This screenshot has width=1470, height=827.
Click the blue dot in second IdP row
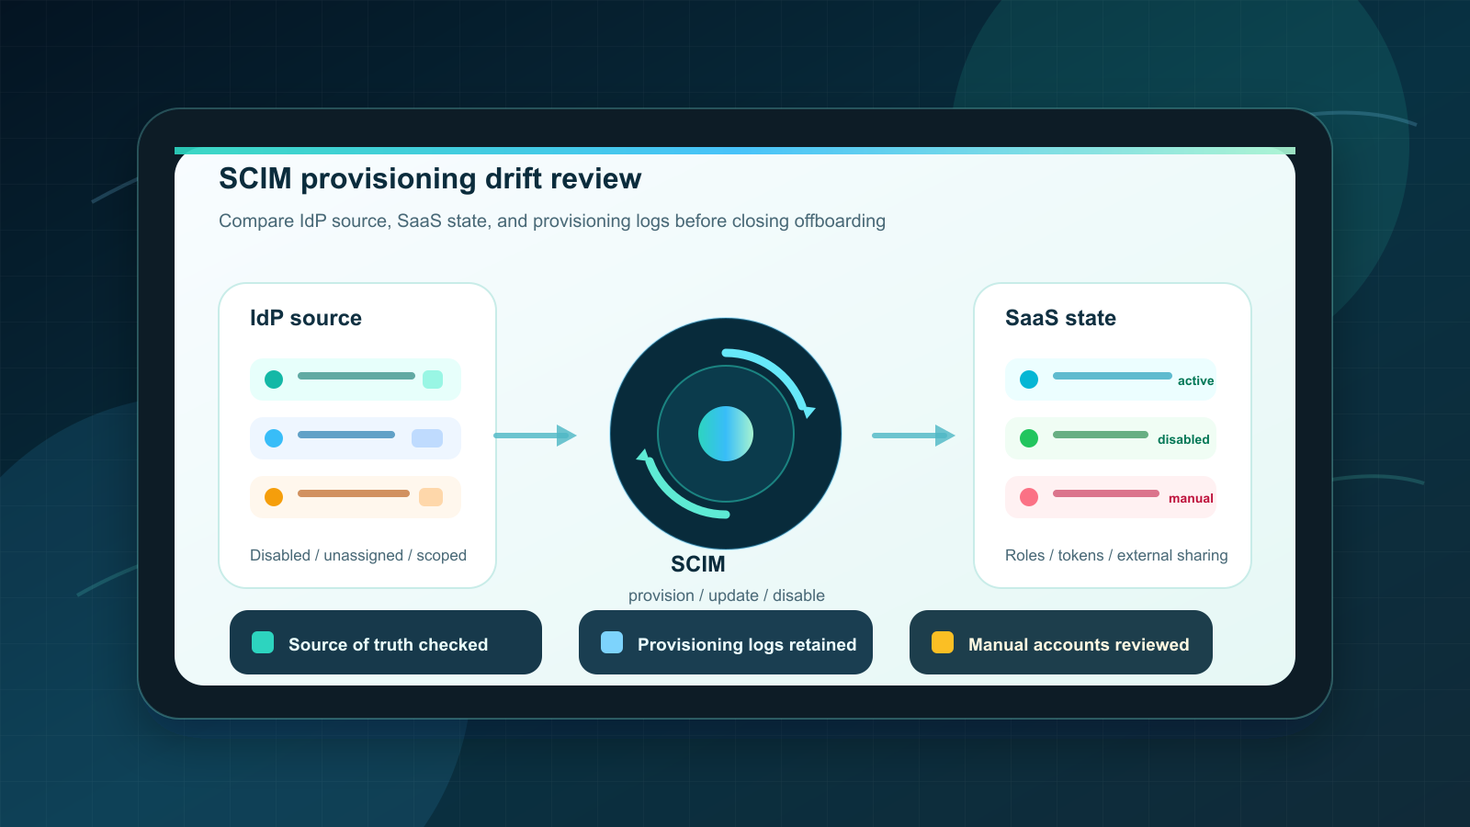pos(274,438)
